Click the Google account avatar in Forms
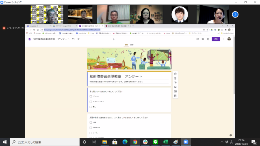 coord(229,39)
